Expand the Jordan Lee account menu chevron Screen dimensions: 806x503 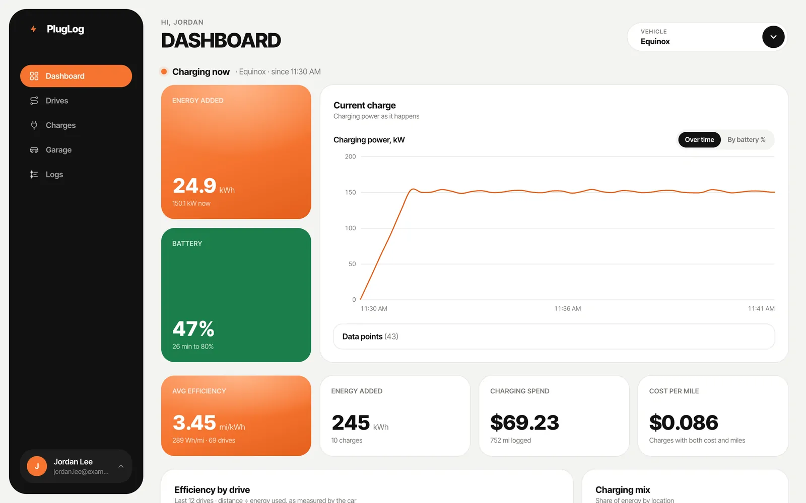pyautogui.click(x=121, y=466)
